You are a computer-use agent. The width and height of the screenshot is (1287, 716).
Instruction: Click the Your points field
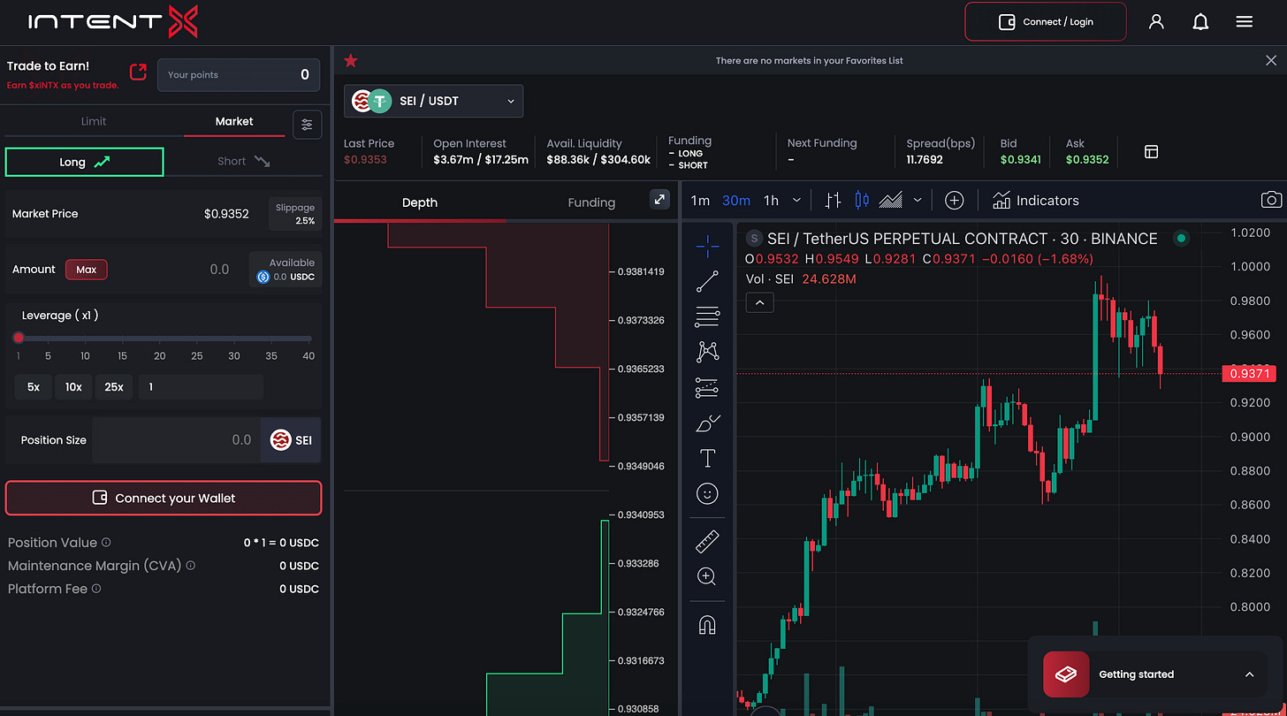[x=239, y=74]
